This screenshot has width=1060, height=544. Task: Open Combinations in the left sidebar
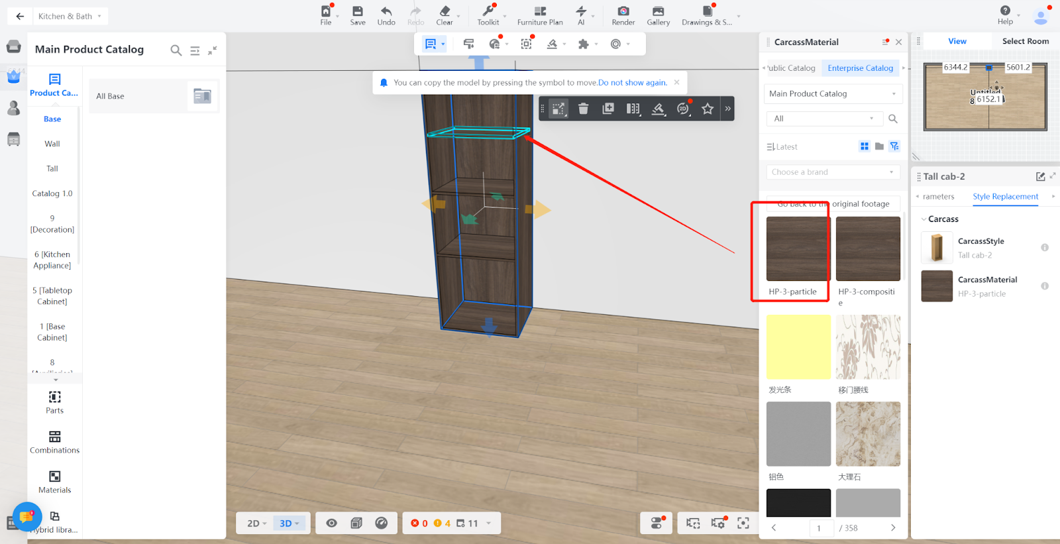click(x=54, y=441)
